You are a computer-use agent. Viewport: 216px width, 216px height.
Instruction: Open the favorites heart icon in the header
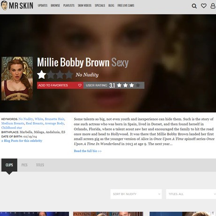tap(204, 6)
